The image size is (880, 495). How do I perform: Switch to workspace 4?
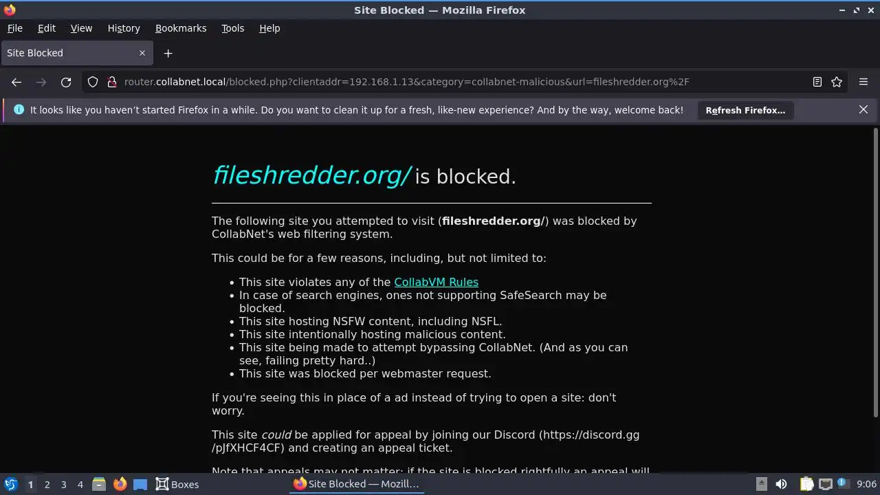[80, 485]
